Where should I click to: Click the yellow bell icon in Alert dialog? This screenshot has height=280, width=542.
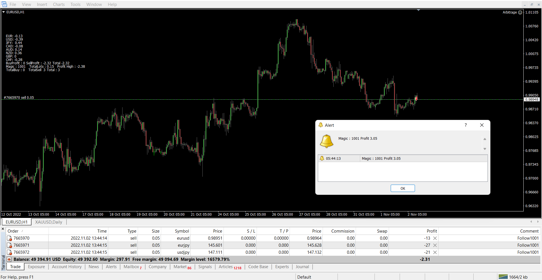(326, 141)
